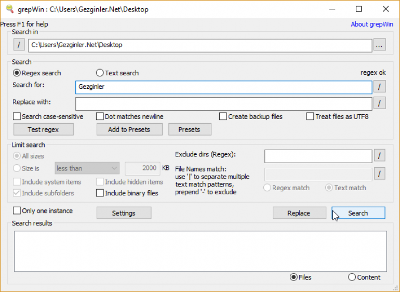Image resolution: width=400 pixels, height=292 pixels.
Task: Click the grepWin icon in title bar
Action: [x=9, y=9]
